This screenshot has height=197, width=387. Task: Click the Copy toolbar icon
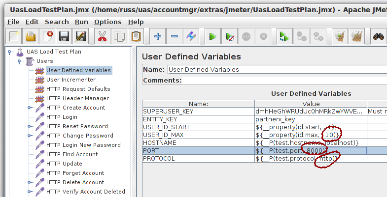(119, 36)
